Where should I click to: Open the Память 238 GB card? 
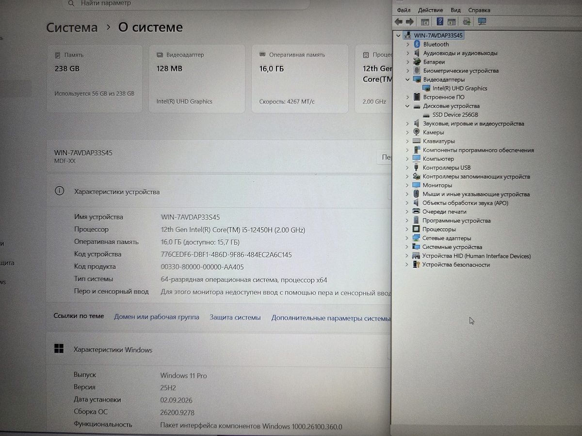tap(95, 79)
